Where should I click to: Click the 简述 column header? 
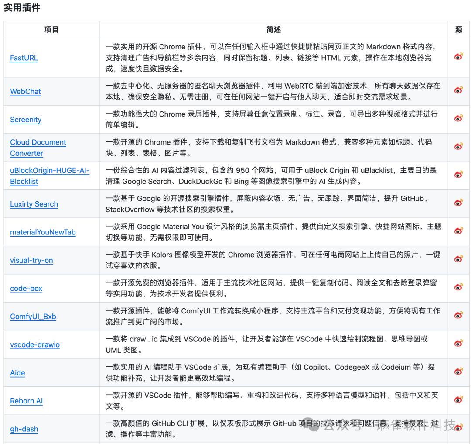pos(273,30)
